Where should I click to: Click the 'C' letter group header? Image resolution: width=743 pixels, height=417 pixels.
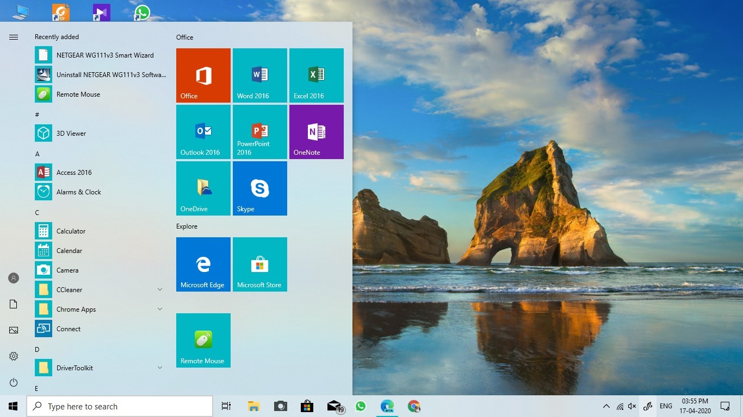tap(37, 212)
